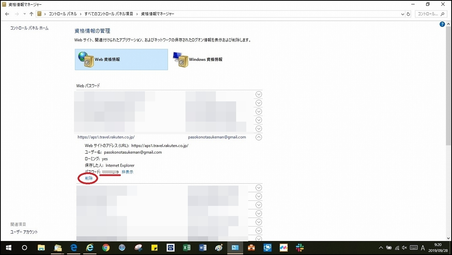The image size is (452, 255).
Task: Refresh the Credential Manager page
Action: (x=408, y=14)
